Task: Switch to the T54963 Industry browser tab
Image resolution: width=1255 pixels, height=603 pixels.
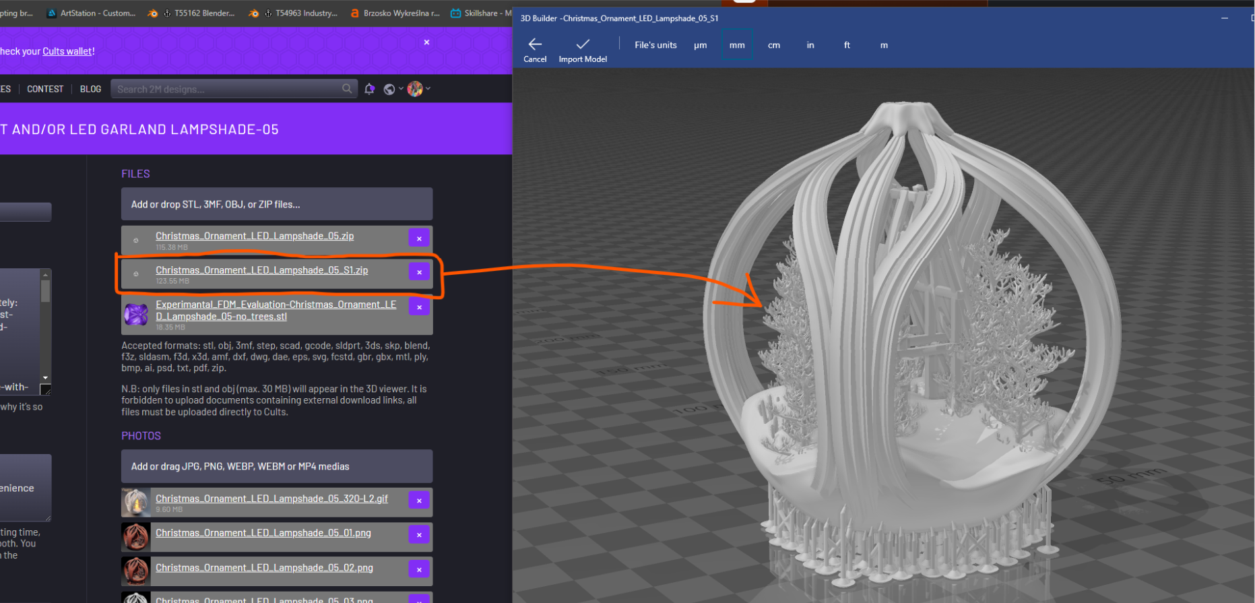Action: pyautogui.click(x=293, y=13)
